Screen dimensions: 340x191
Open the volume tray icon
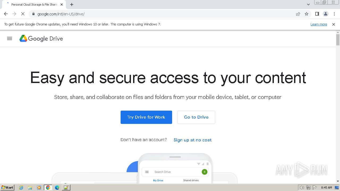click(302, 188)
